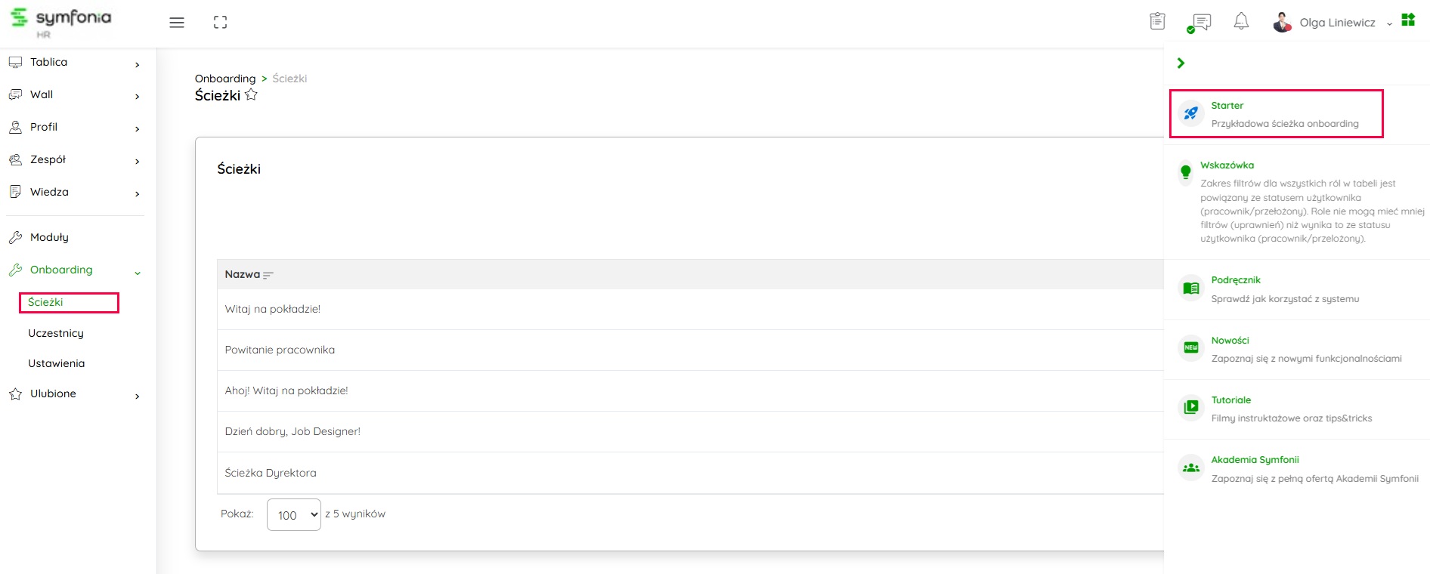Open the apps grid icon near the avatar
This screenshot has height=574, width=1430.
pos(1407,19)
